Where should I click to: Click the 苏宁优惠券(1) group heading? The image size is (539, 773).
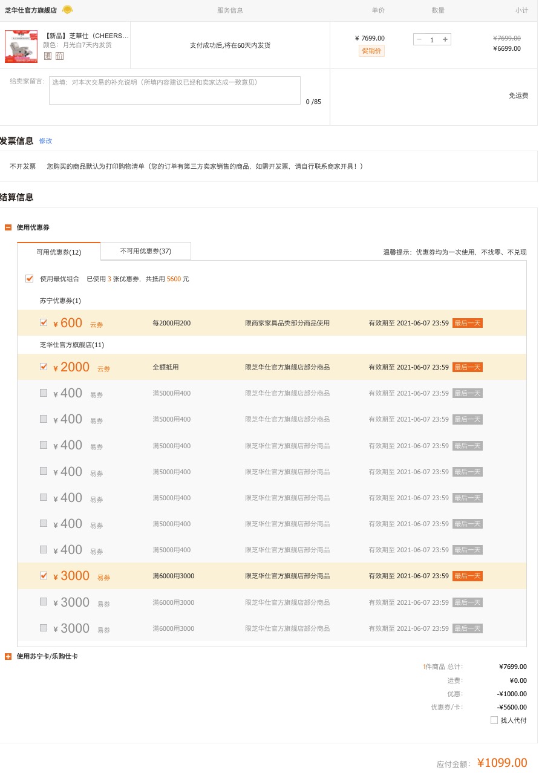tap(60, 301)
